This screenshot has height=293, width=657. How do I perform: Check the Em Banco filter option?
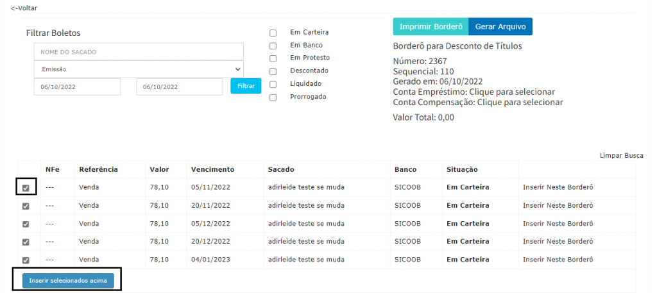273,46
